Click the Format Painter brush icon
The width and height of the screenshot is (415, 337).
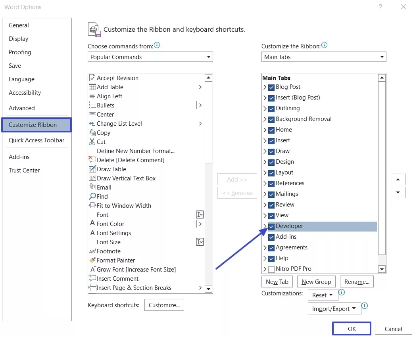point(92,260)
